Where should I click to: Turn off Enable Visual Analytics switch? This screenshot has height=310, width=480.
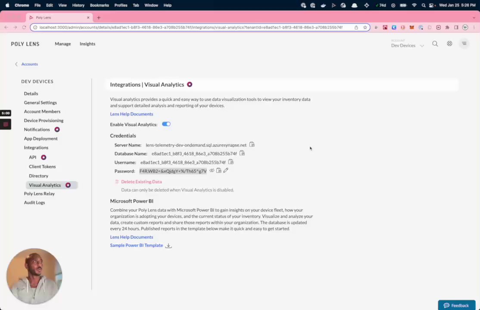pos(166,124)
